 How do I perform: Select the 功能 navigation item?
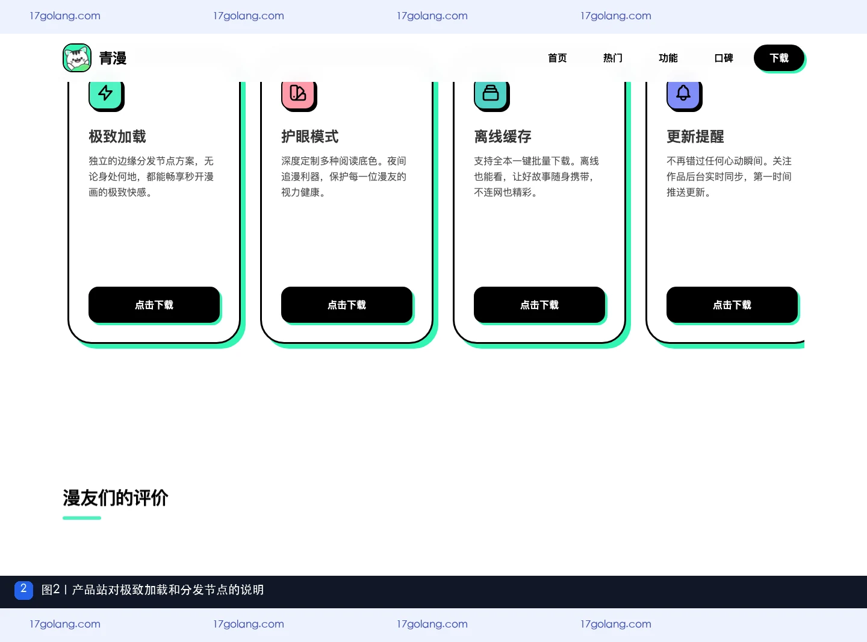tap(668, 58)
